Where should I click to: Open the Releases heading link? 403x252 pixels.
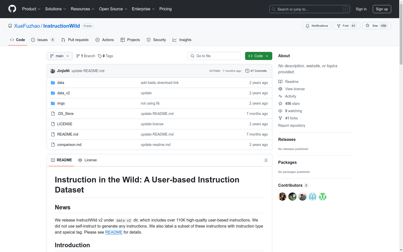287,139
